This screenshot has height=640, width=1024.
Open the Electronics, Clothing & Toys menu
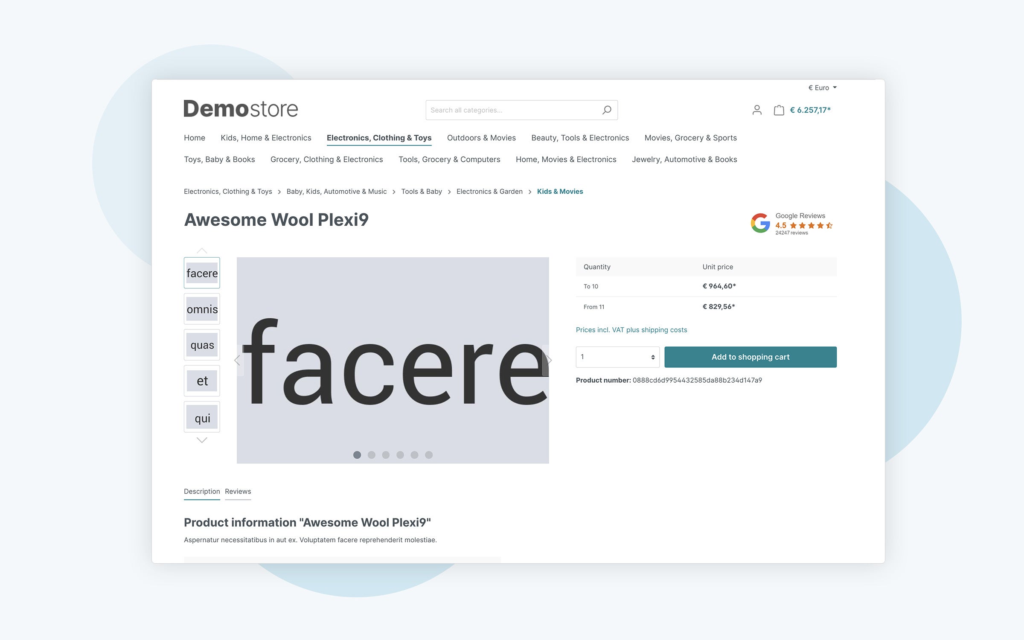tap(379, 137)
